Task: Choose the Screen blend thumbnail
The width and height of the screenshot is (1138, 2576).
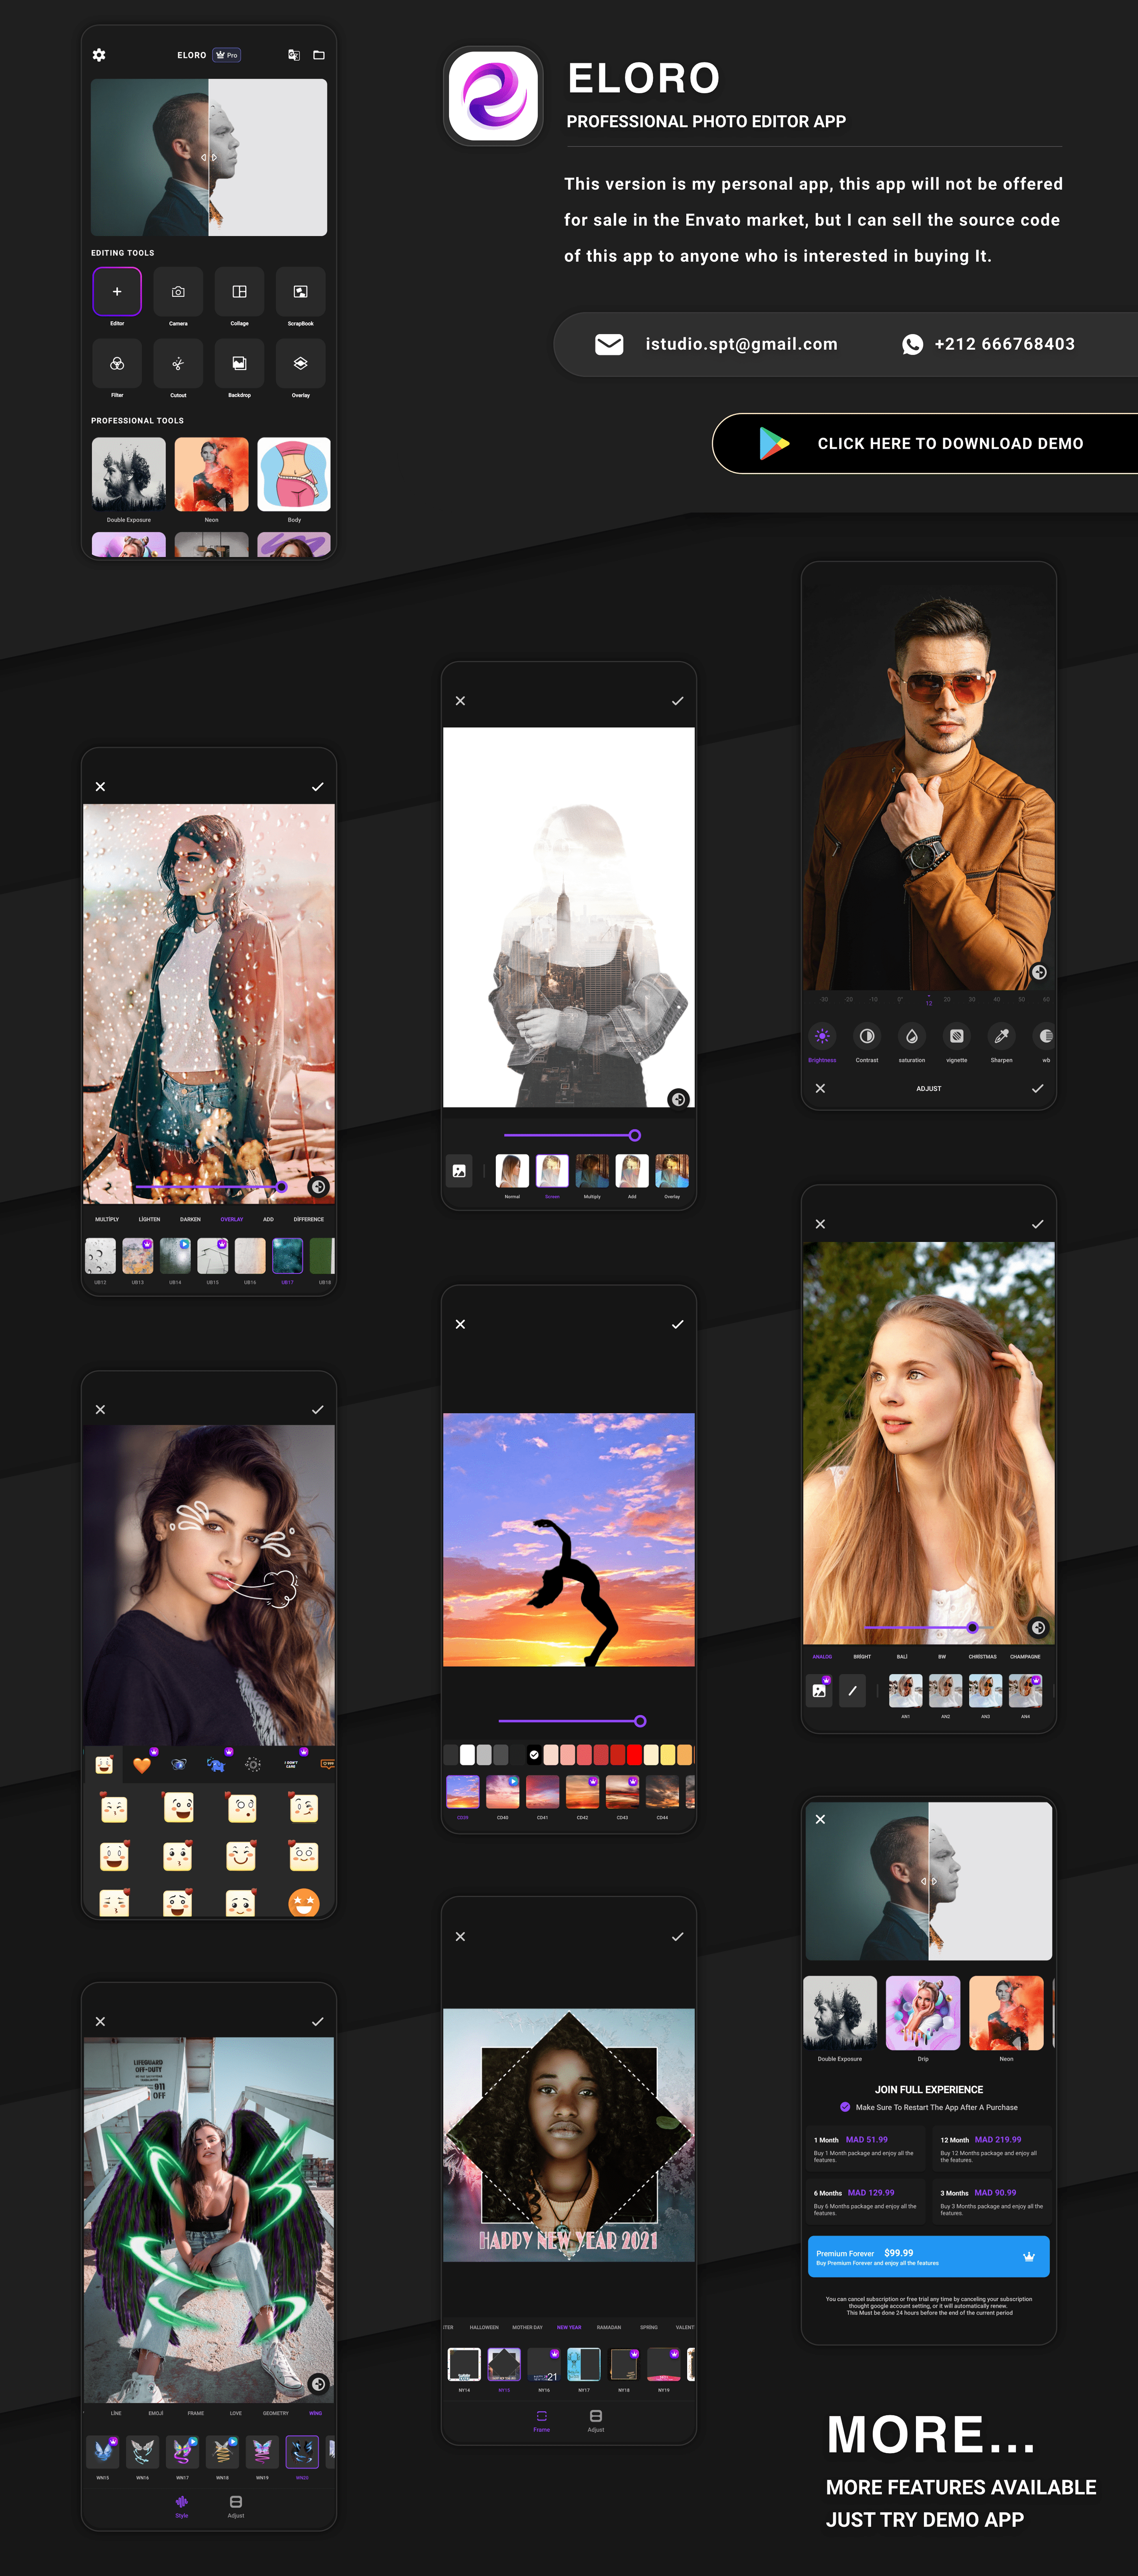Action: [x=552, y=1171]
